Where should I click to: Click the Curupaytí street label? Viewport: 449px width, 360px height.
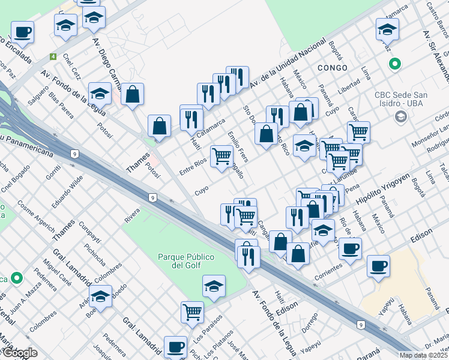(x=89, y=232)
